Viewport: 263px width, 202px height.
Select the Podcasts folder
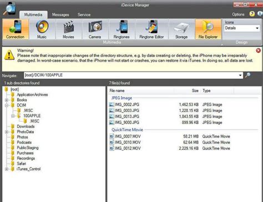tap(24, 143)
